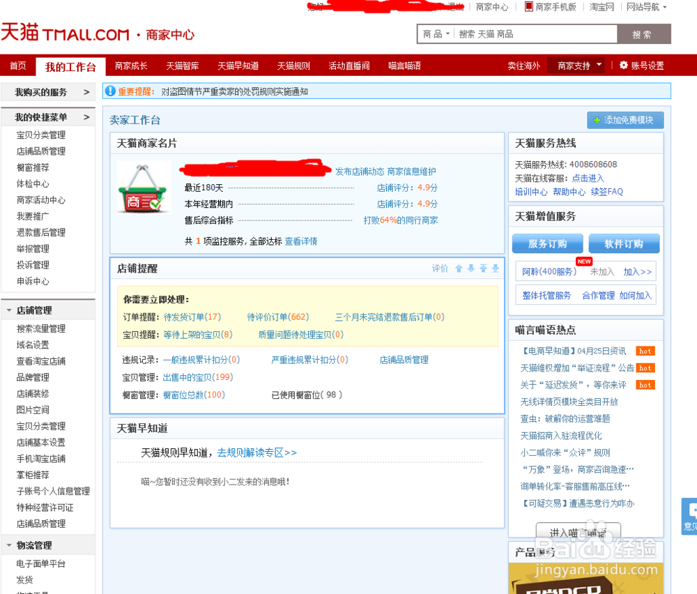Viewport: 697px width, 594px height.
Task: Go to 首页 tab
Action: [x=18, y=66]
